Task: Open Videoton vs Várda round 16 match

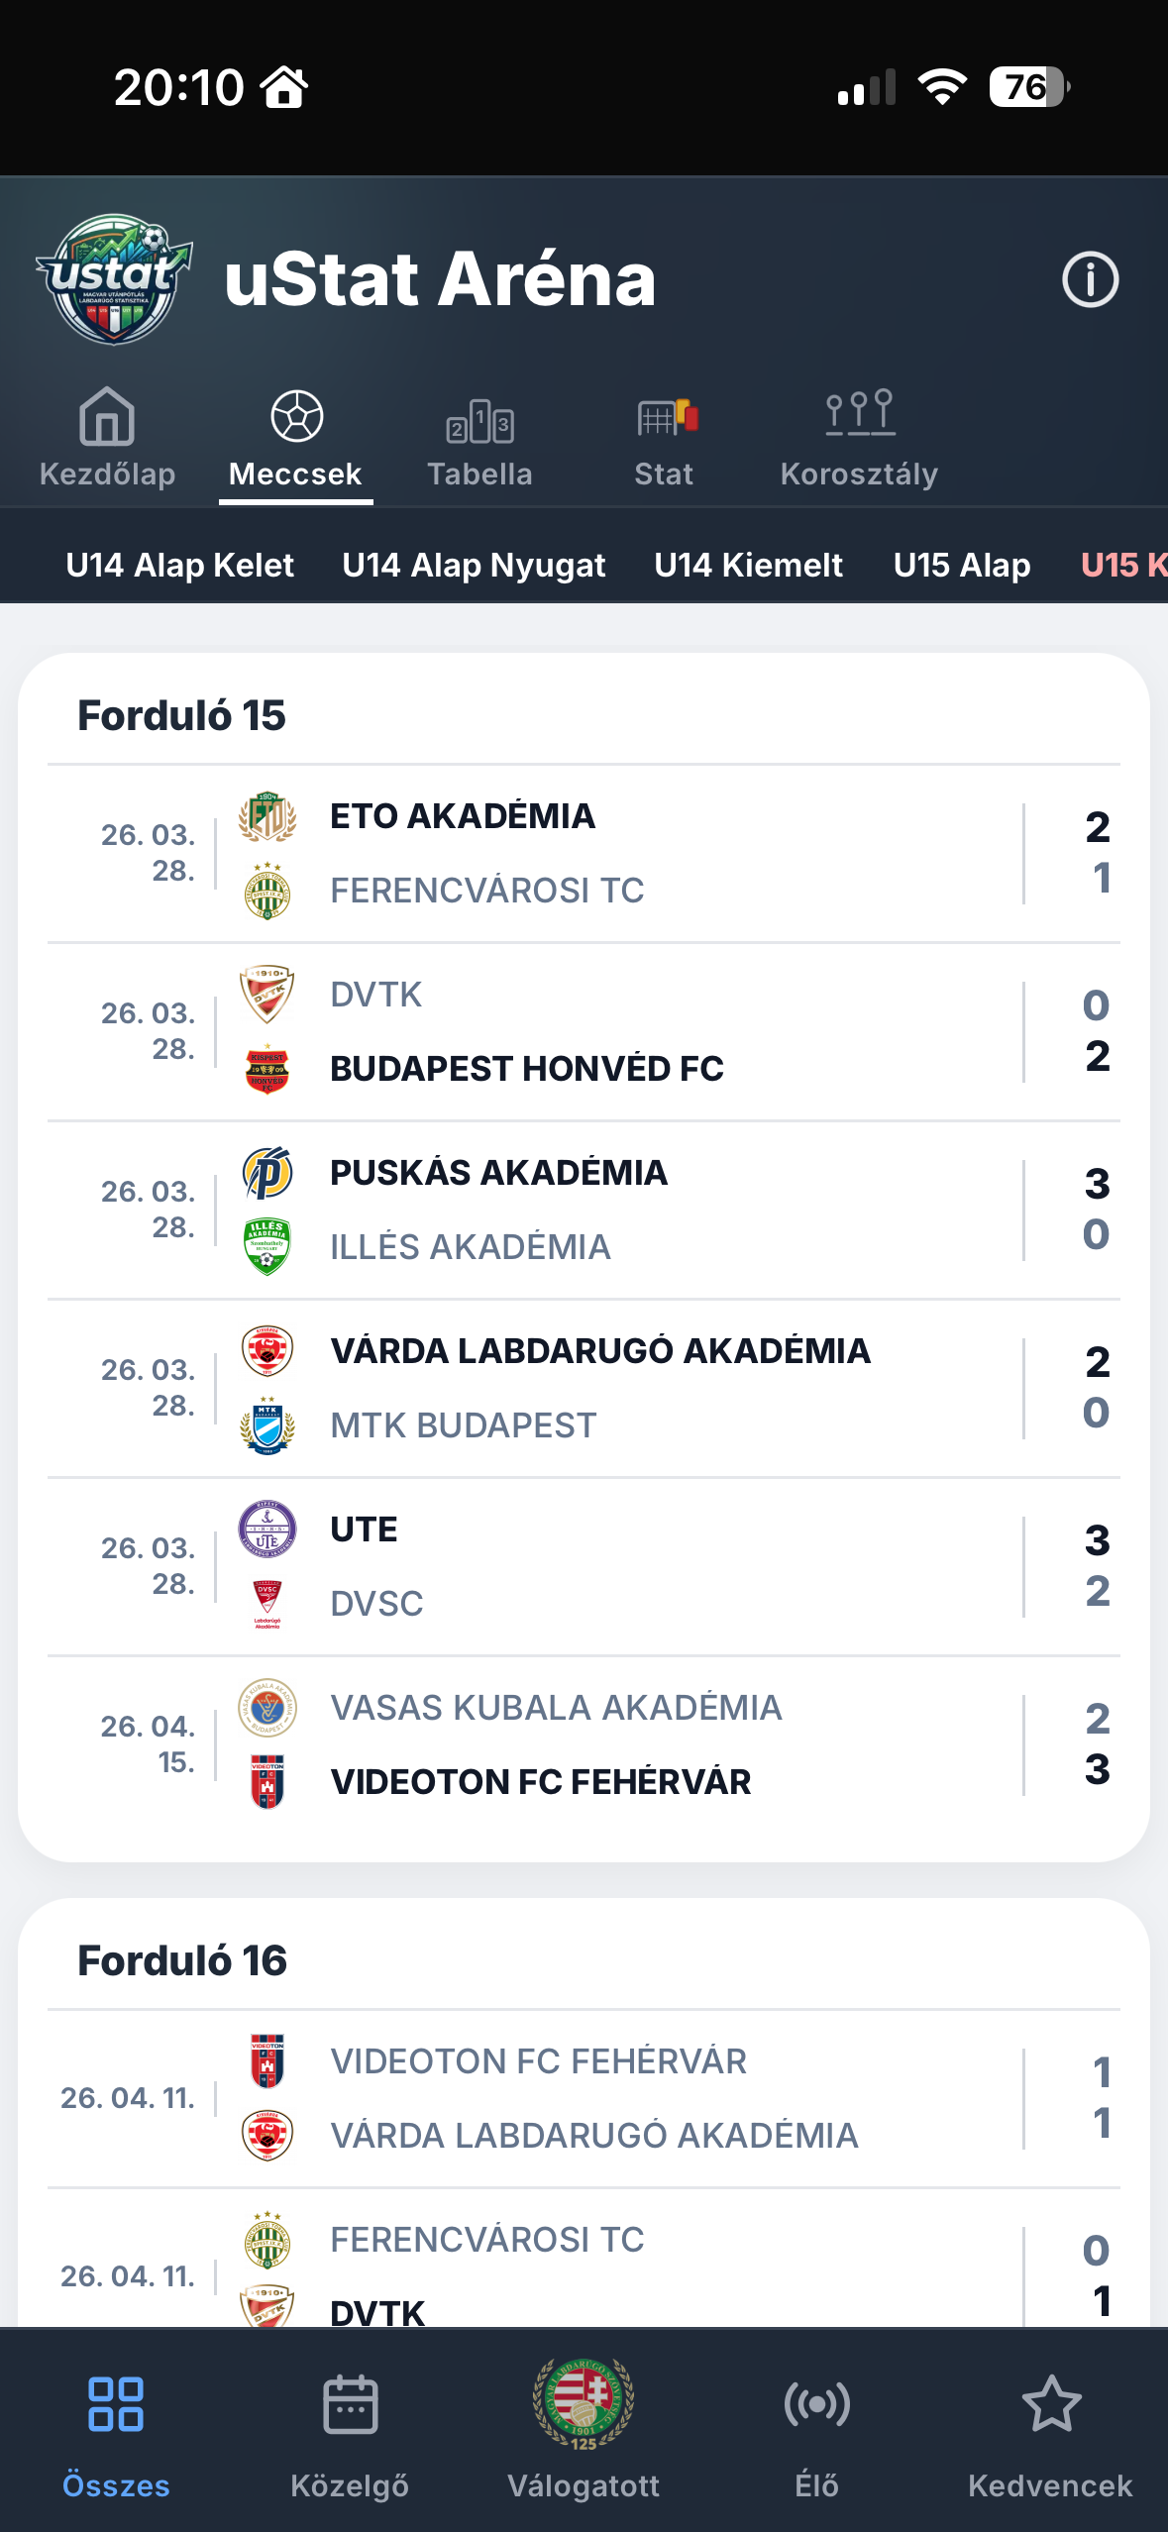Action: [x=584, y=2098]
